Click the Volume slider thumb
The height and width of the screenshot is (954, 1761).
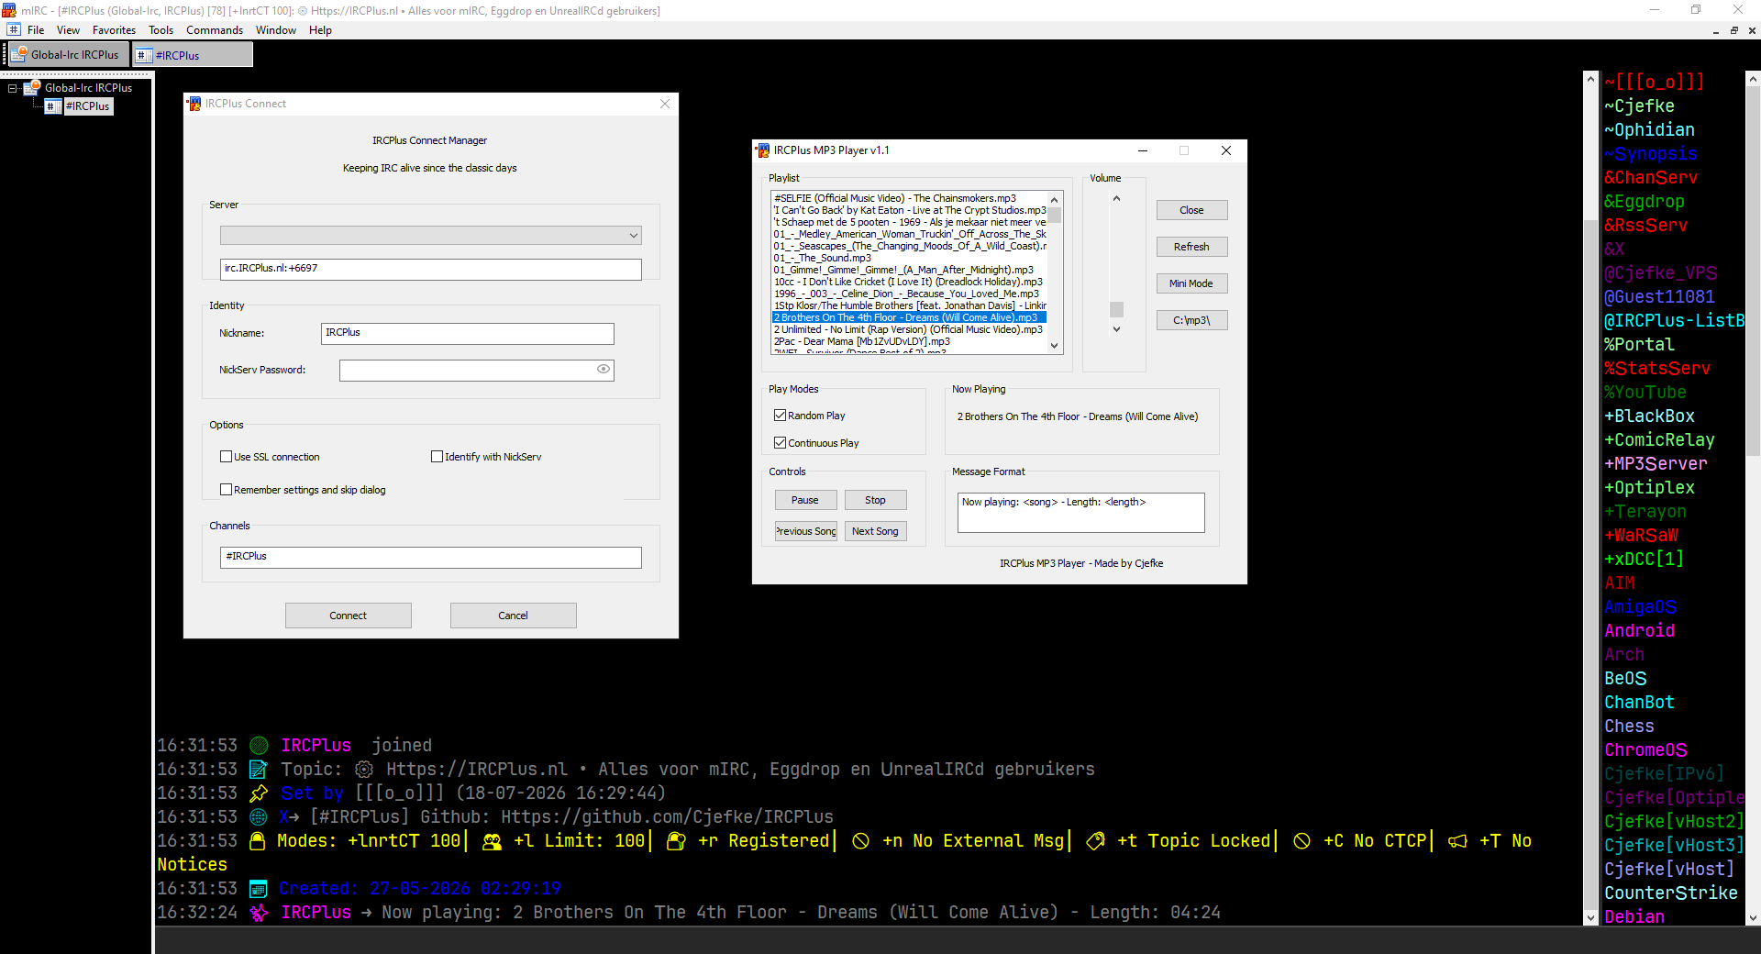point(1116,309)
